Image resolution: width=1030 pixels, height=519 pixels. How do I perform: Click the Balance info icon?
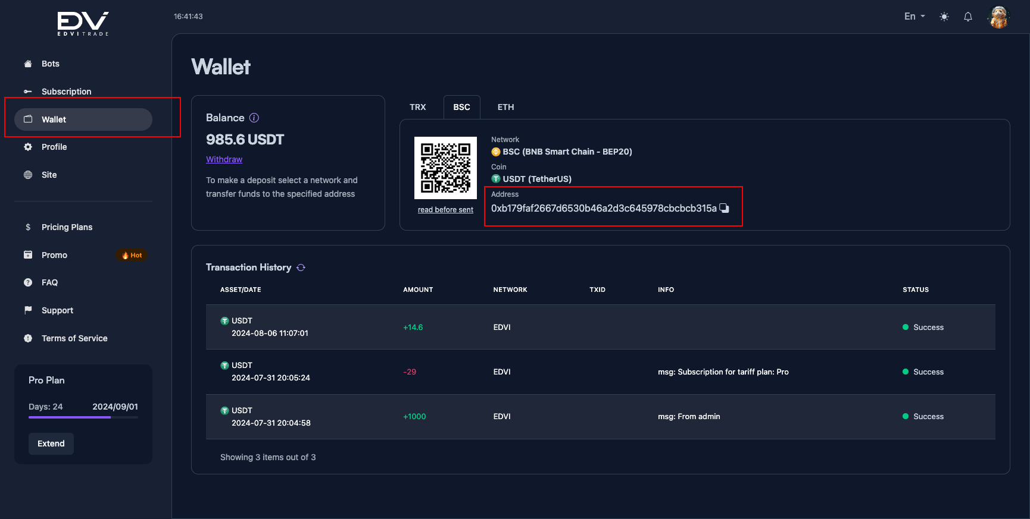pos(254,118)
